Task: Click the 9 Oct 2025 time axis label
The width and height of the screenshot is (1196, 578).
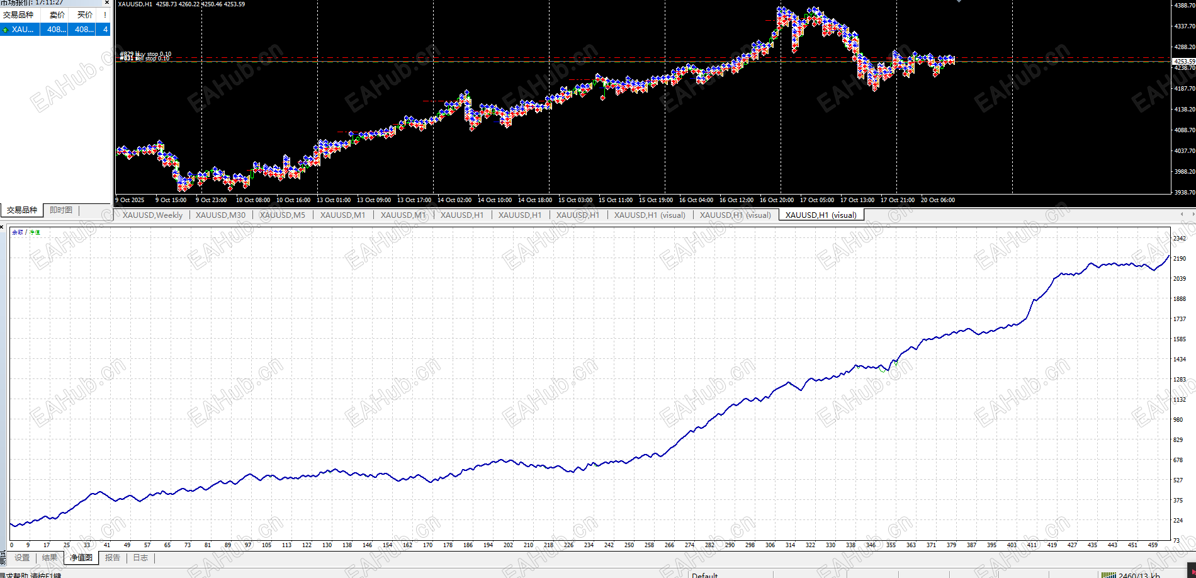Action: click(130, 200)
